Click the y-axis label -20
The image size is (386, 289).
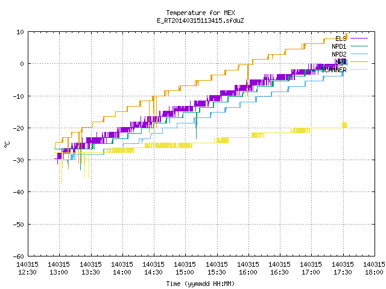[19, 128]
